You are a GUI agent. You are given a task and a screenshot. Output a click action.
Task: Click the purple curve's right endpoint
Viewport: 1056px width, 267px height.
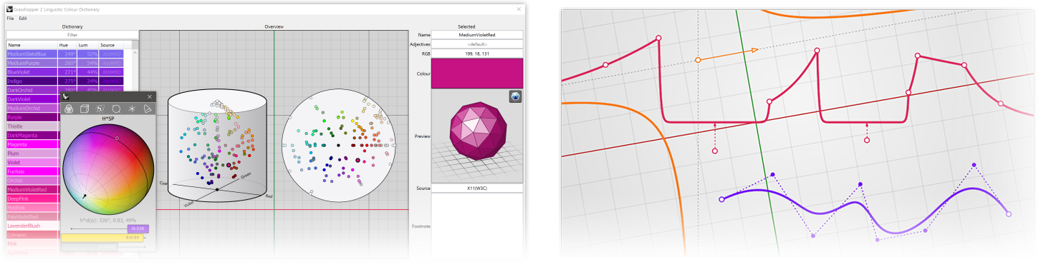pyautogui.click(x=1009, y=213)
